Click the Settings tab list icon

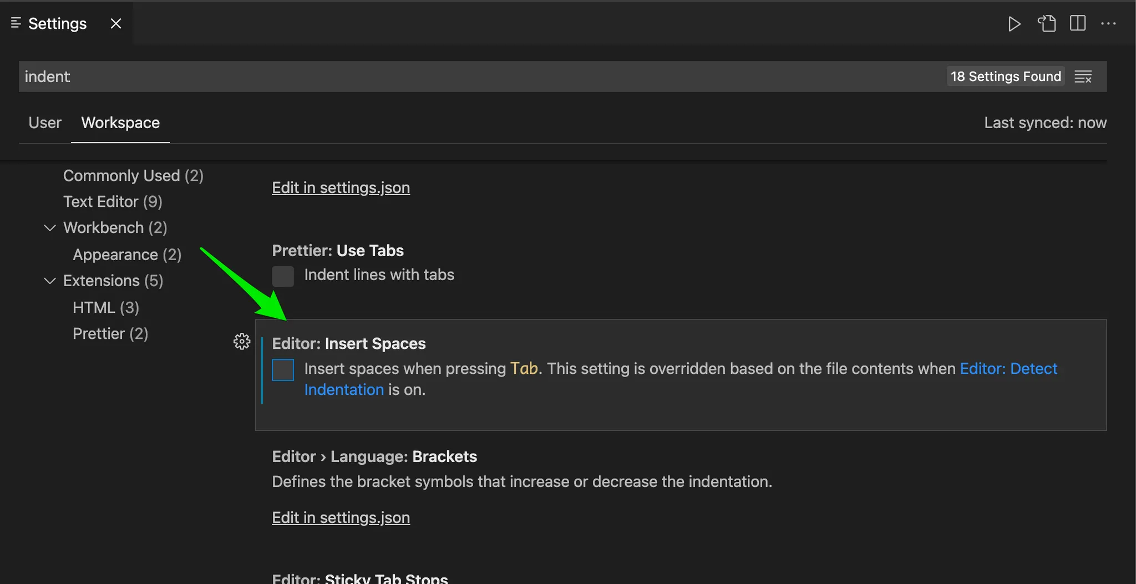pos(16,23)
